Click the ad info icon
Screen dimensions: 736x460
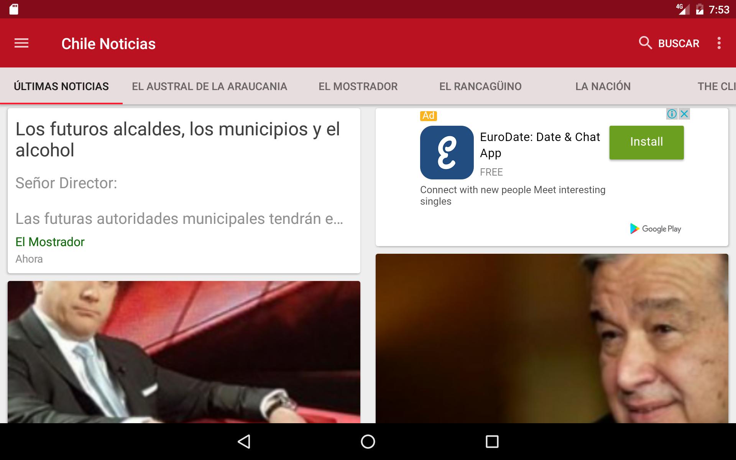(672, 114)
